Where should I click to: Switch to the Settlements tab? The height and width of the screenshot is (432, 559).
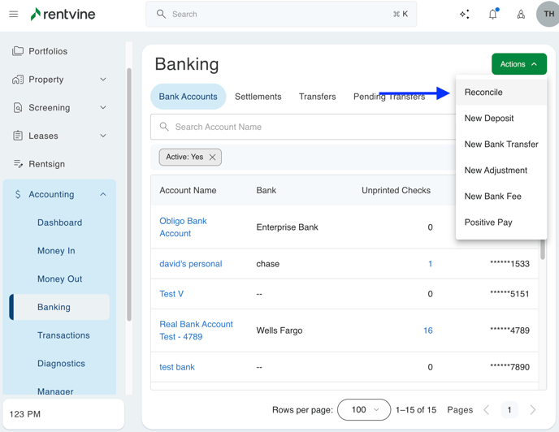coord(258,97)
